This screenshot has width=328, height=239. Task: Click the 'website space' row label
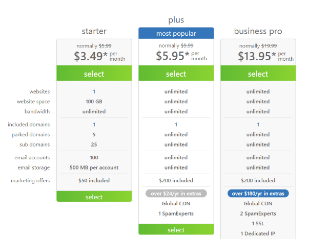pos(33,102)
